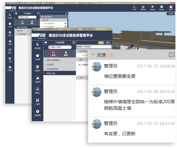The width and height of the screenshot is (177, 148).
Task: Collapse the 反馈 (6) section triangle
Action: click(93, 54)
